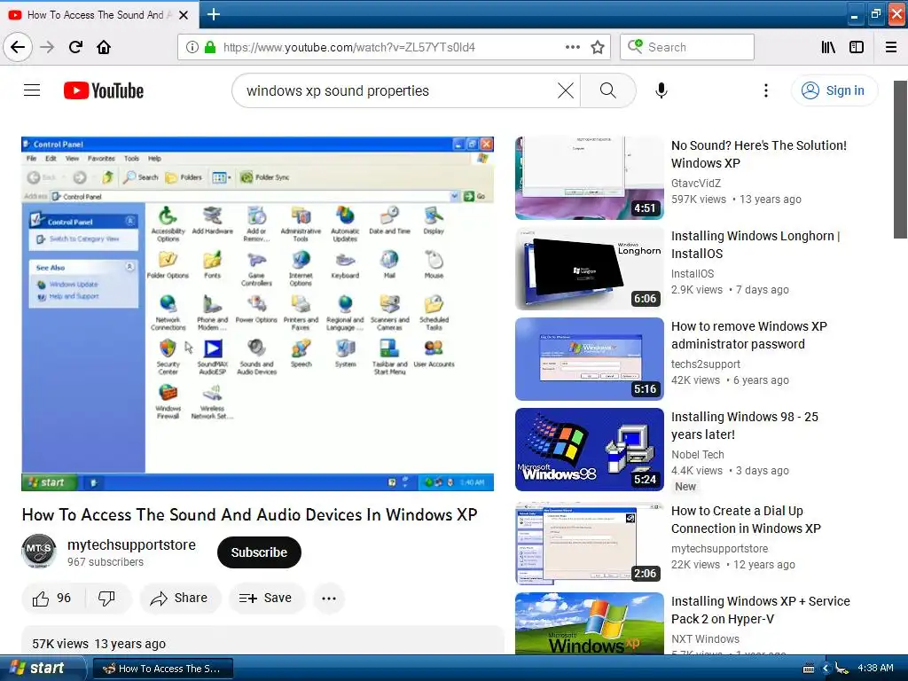Image resolution: width=908 pixels, height=681 pixels.
Task: Select the Firefox taskbar button
Action: click(163, 669)
